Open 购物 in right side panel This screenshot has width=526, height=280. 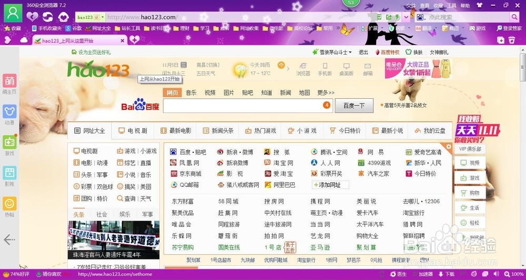[x=470, y=193]
